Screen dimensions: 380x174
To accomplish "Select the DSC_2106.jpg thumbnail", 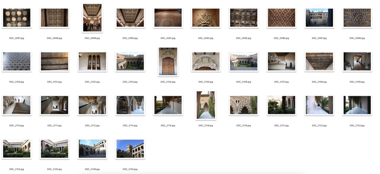I will 243,61.
